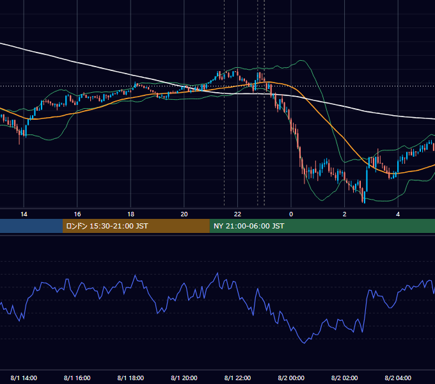Click the 16 label on price chart time axis
Screen dimensions: 435x384
click(77, 214)
